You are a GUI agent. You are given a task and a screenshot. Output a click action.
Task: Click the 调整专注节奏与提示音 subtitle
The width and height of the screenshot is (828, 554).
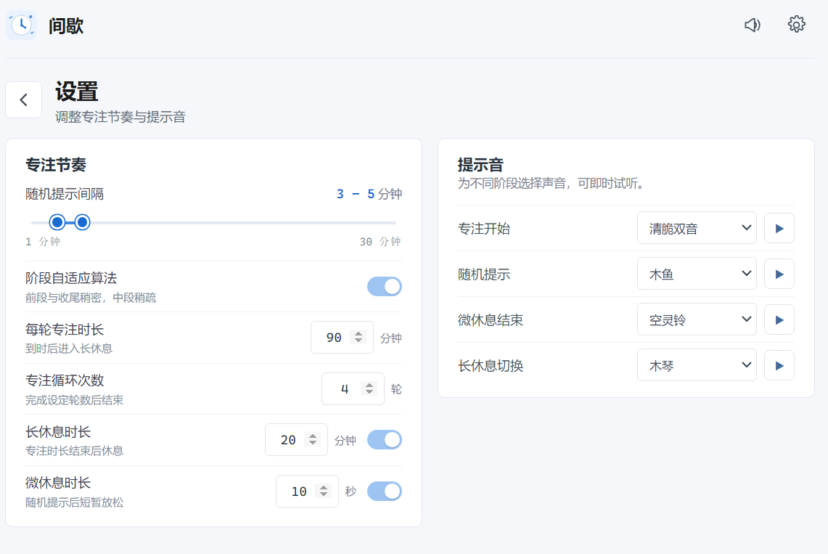(x=120, y=117)
